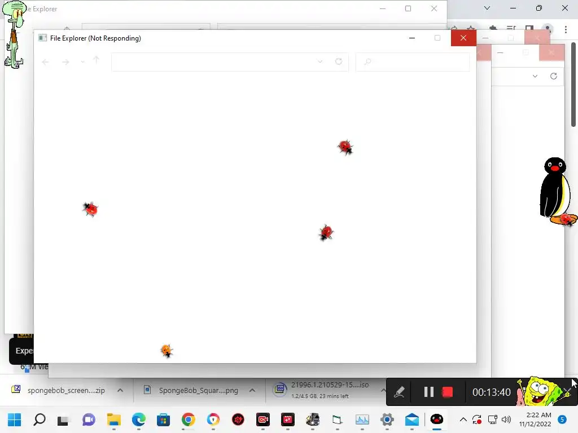Switch to Google Chrome on taskbar
This screenshot has height=433, width=578.
(189, 419)
